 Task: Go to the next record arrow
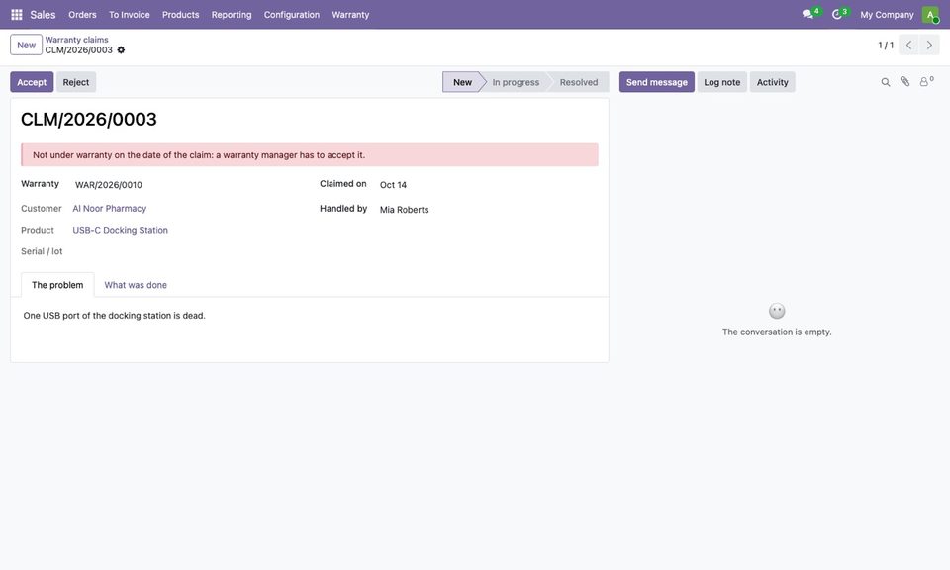[x=929, y=45]
